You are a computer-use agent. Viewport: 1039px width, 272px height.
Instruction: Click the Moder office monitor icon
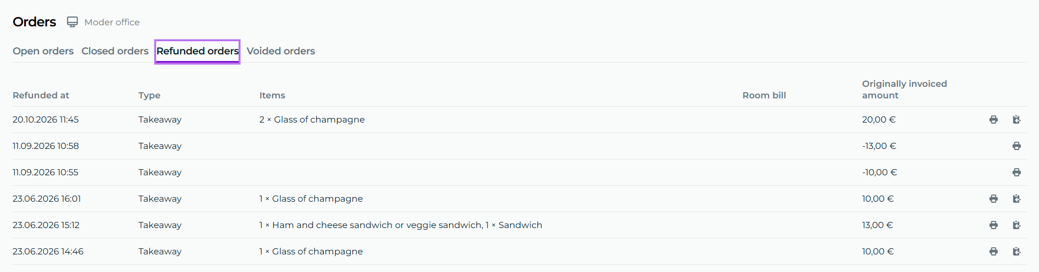72,22
